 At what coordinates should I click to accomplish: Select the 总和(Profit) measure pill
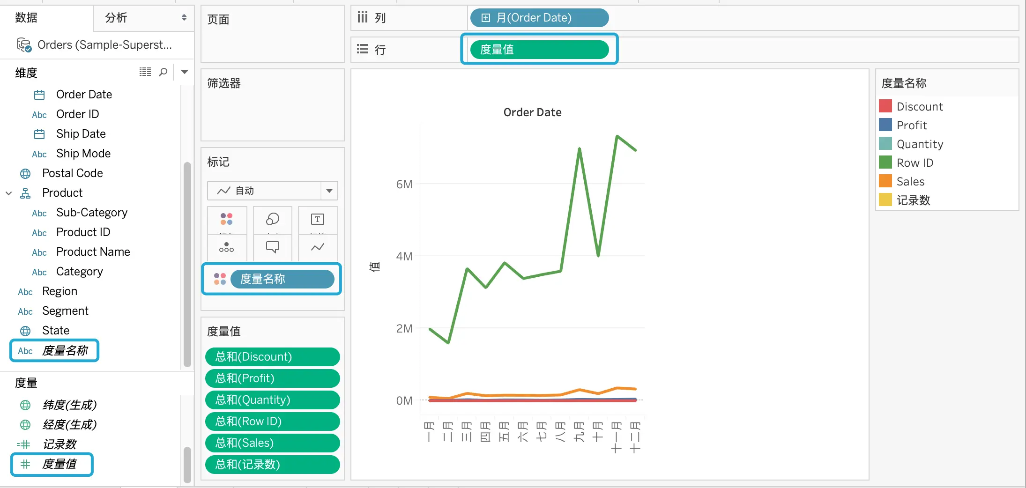[272, 378]
